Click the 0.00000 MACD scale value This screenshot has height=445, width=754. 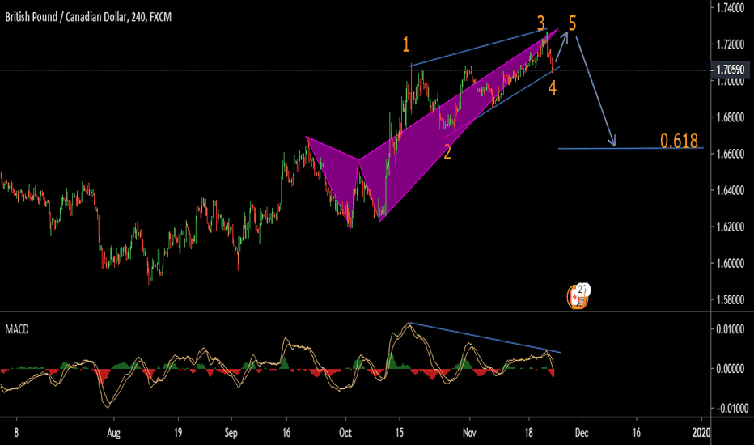731,368
